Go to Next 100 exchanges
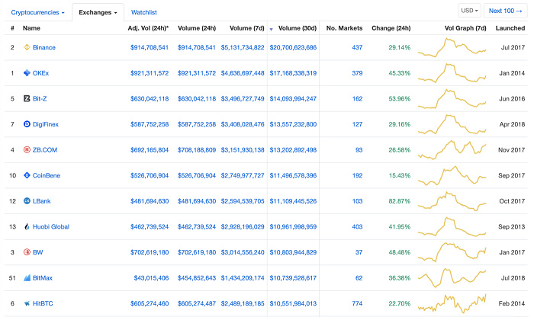534x317 pixels. tap(506, 11)
